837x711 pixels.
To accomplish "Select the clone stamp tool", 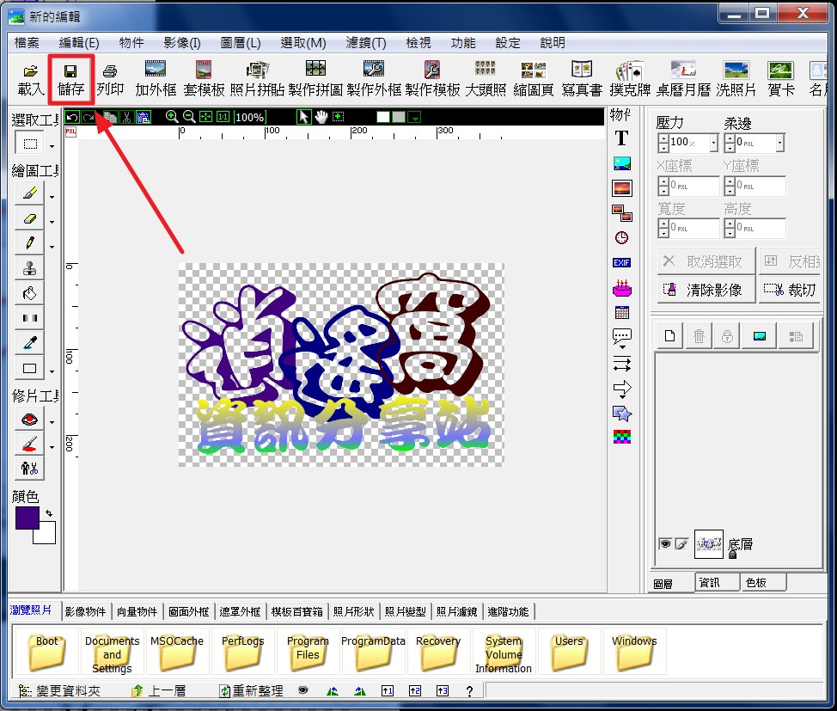I will click(x=30, y=268).
